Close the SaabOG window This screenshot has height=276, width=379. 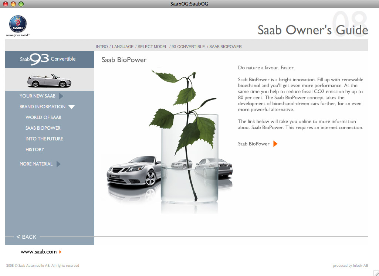click(5, 4)
